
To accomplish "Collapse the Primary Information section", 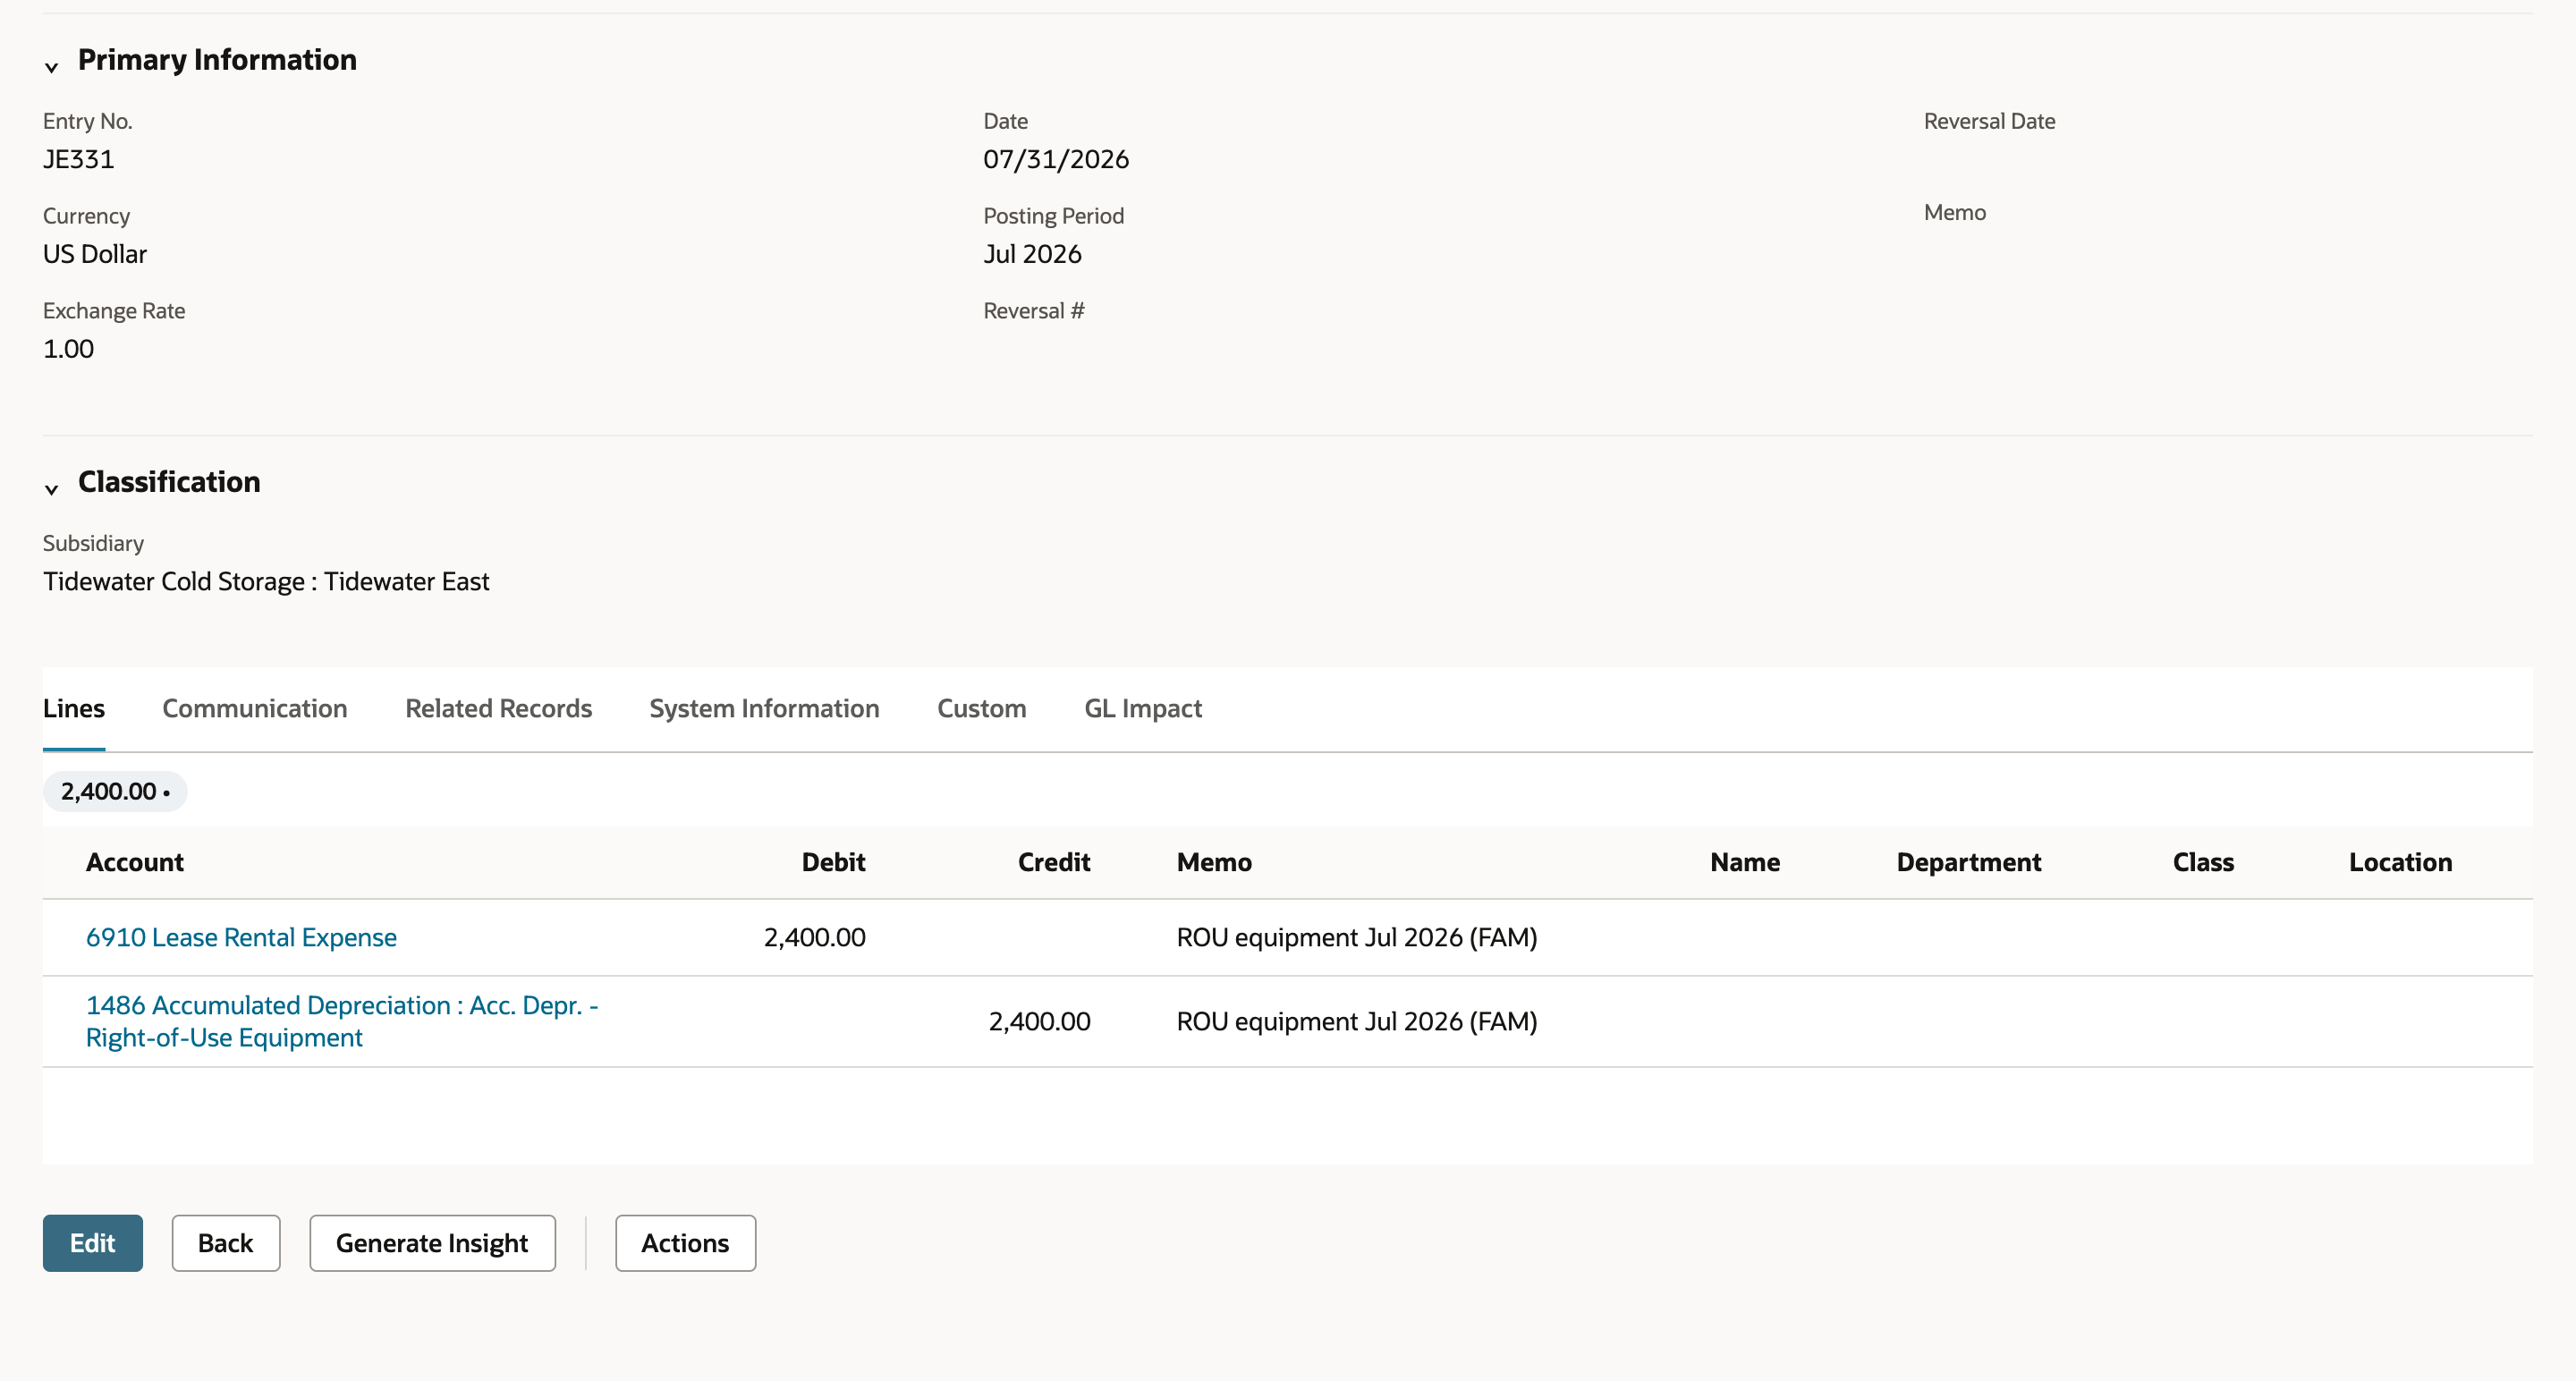I will click(51, 66).
